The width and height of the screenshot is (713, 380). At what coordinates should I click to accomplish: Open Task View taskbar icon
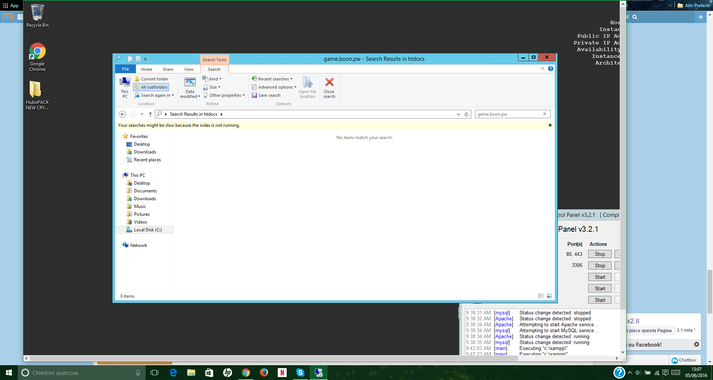click(154, 373)
